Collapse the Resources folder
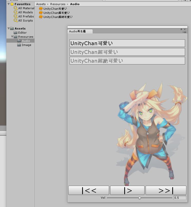Viewport: 191px width, 207px height. [12, 36]
